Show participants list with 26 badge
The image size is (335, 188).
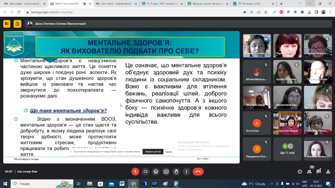(309, 172)
